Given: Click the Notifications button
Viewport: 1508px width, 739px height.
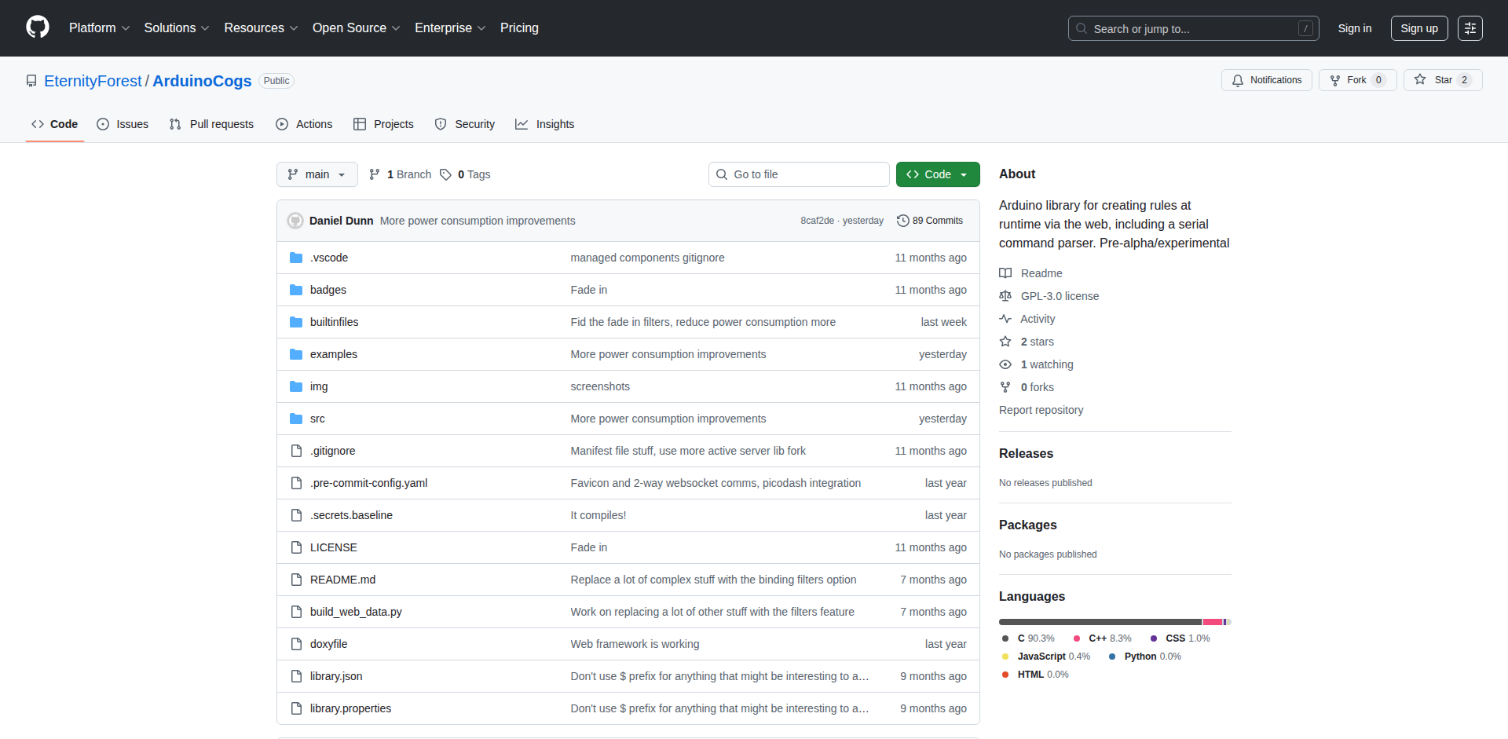Looking at the screenshot, I should pos(1267,80).
